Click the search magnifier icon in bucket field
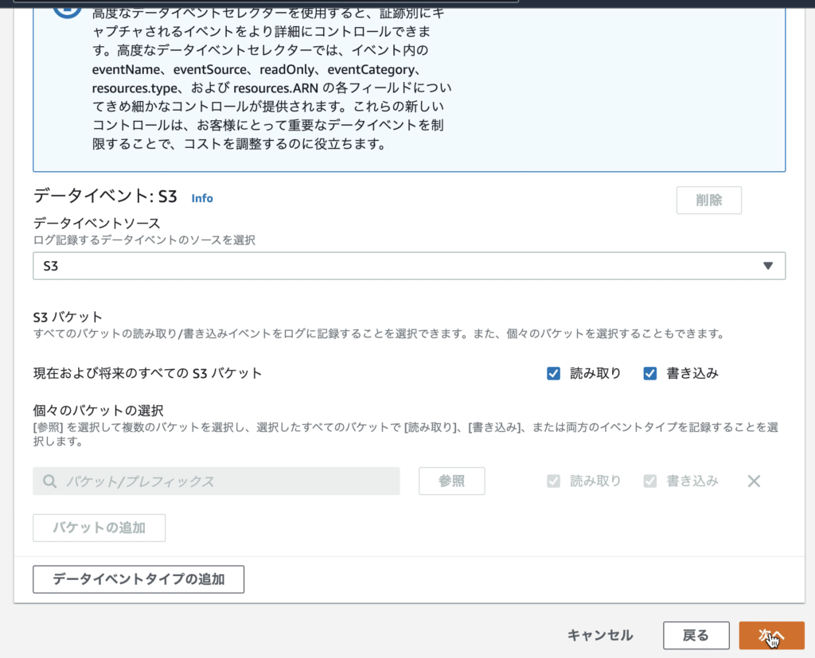This screenshot has width=815, height=658. pos(49,481)
